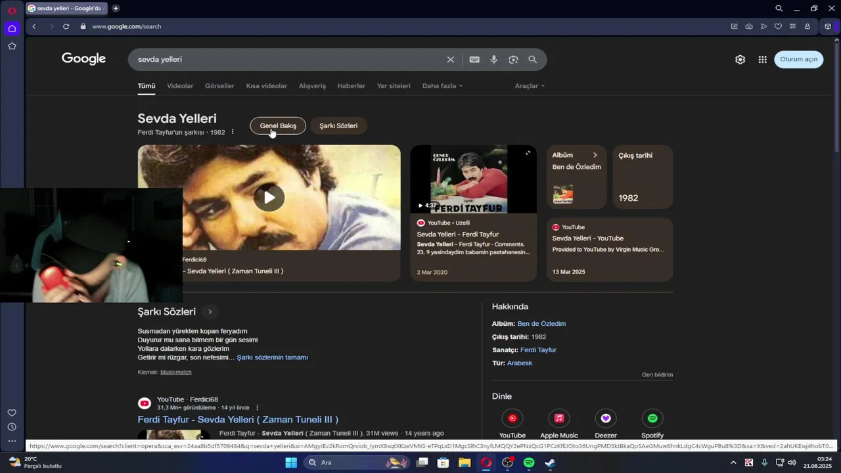Open Ben de Özledim album link in Hakkında
841x473 pixels.
pos(541,324)
